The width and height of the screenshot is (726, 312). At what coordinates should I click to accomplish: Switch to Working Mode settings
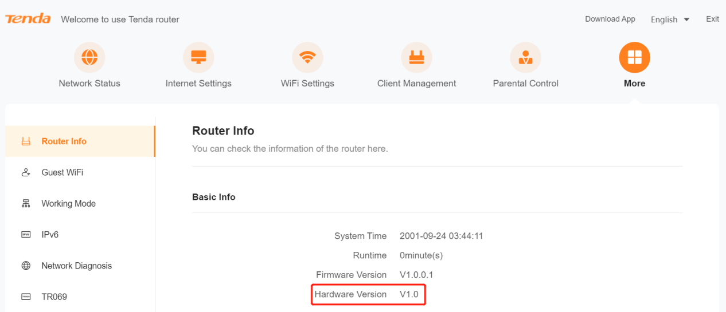coord(68,204)
